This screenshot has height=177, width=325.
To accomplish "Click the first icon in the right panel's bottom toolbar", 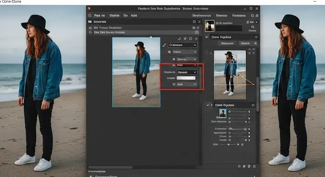I will click(x=239, y=166).
